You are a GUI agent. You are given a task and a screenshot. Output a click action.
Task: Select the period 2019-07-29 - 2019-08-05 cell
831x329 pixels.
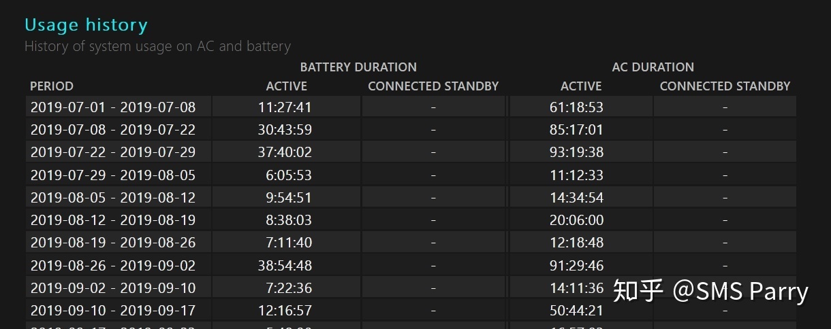point(113,175)
